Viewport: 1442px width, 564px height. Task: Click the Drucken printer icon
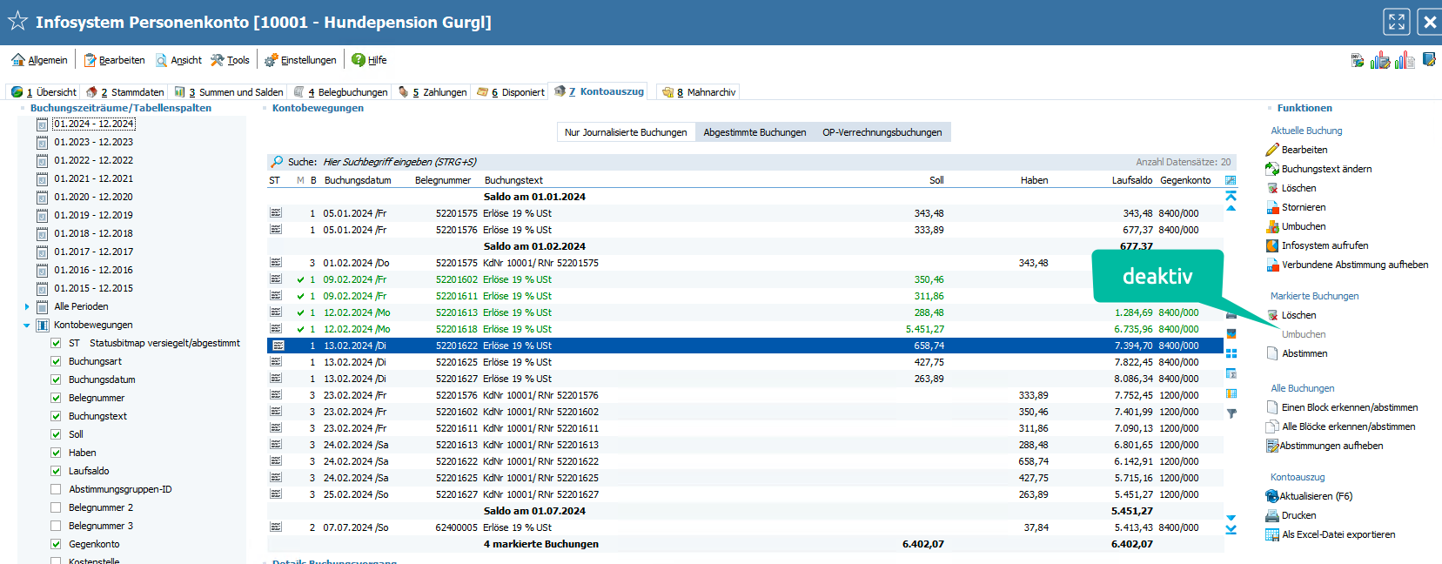(x=1272, y=515)
